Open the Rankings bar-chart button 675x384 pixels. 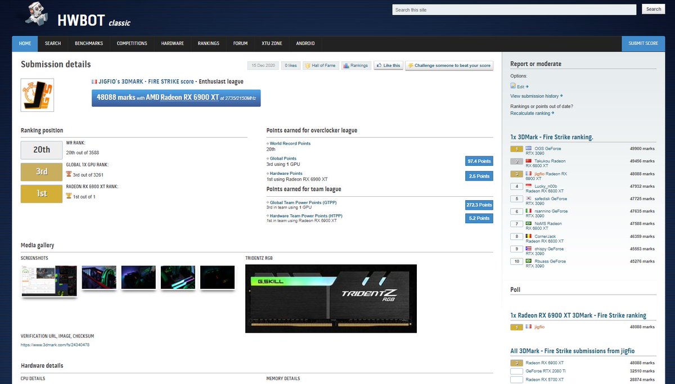355,65
